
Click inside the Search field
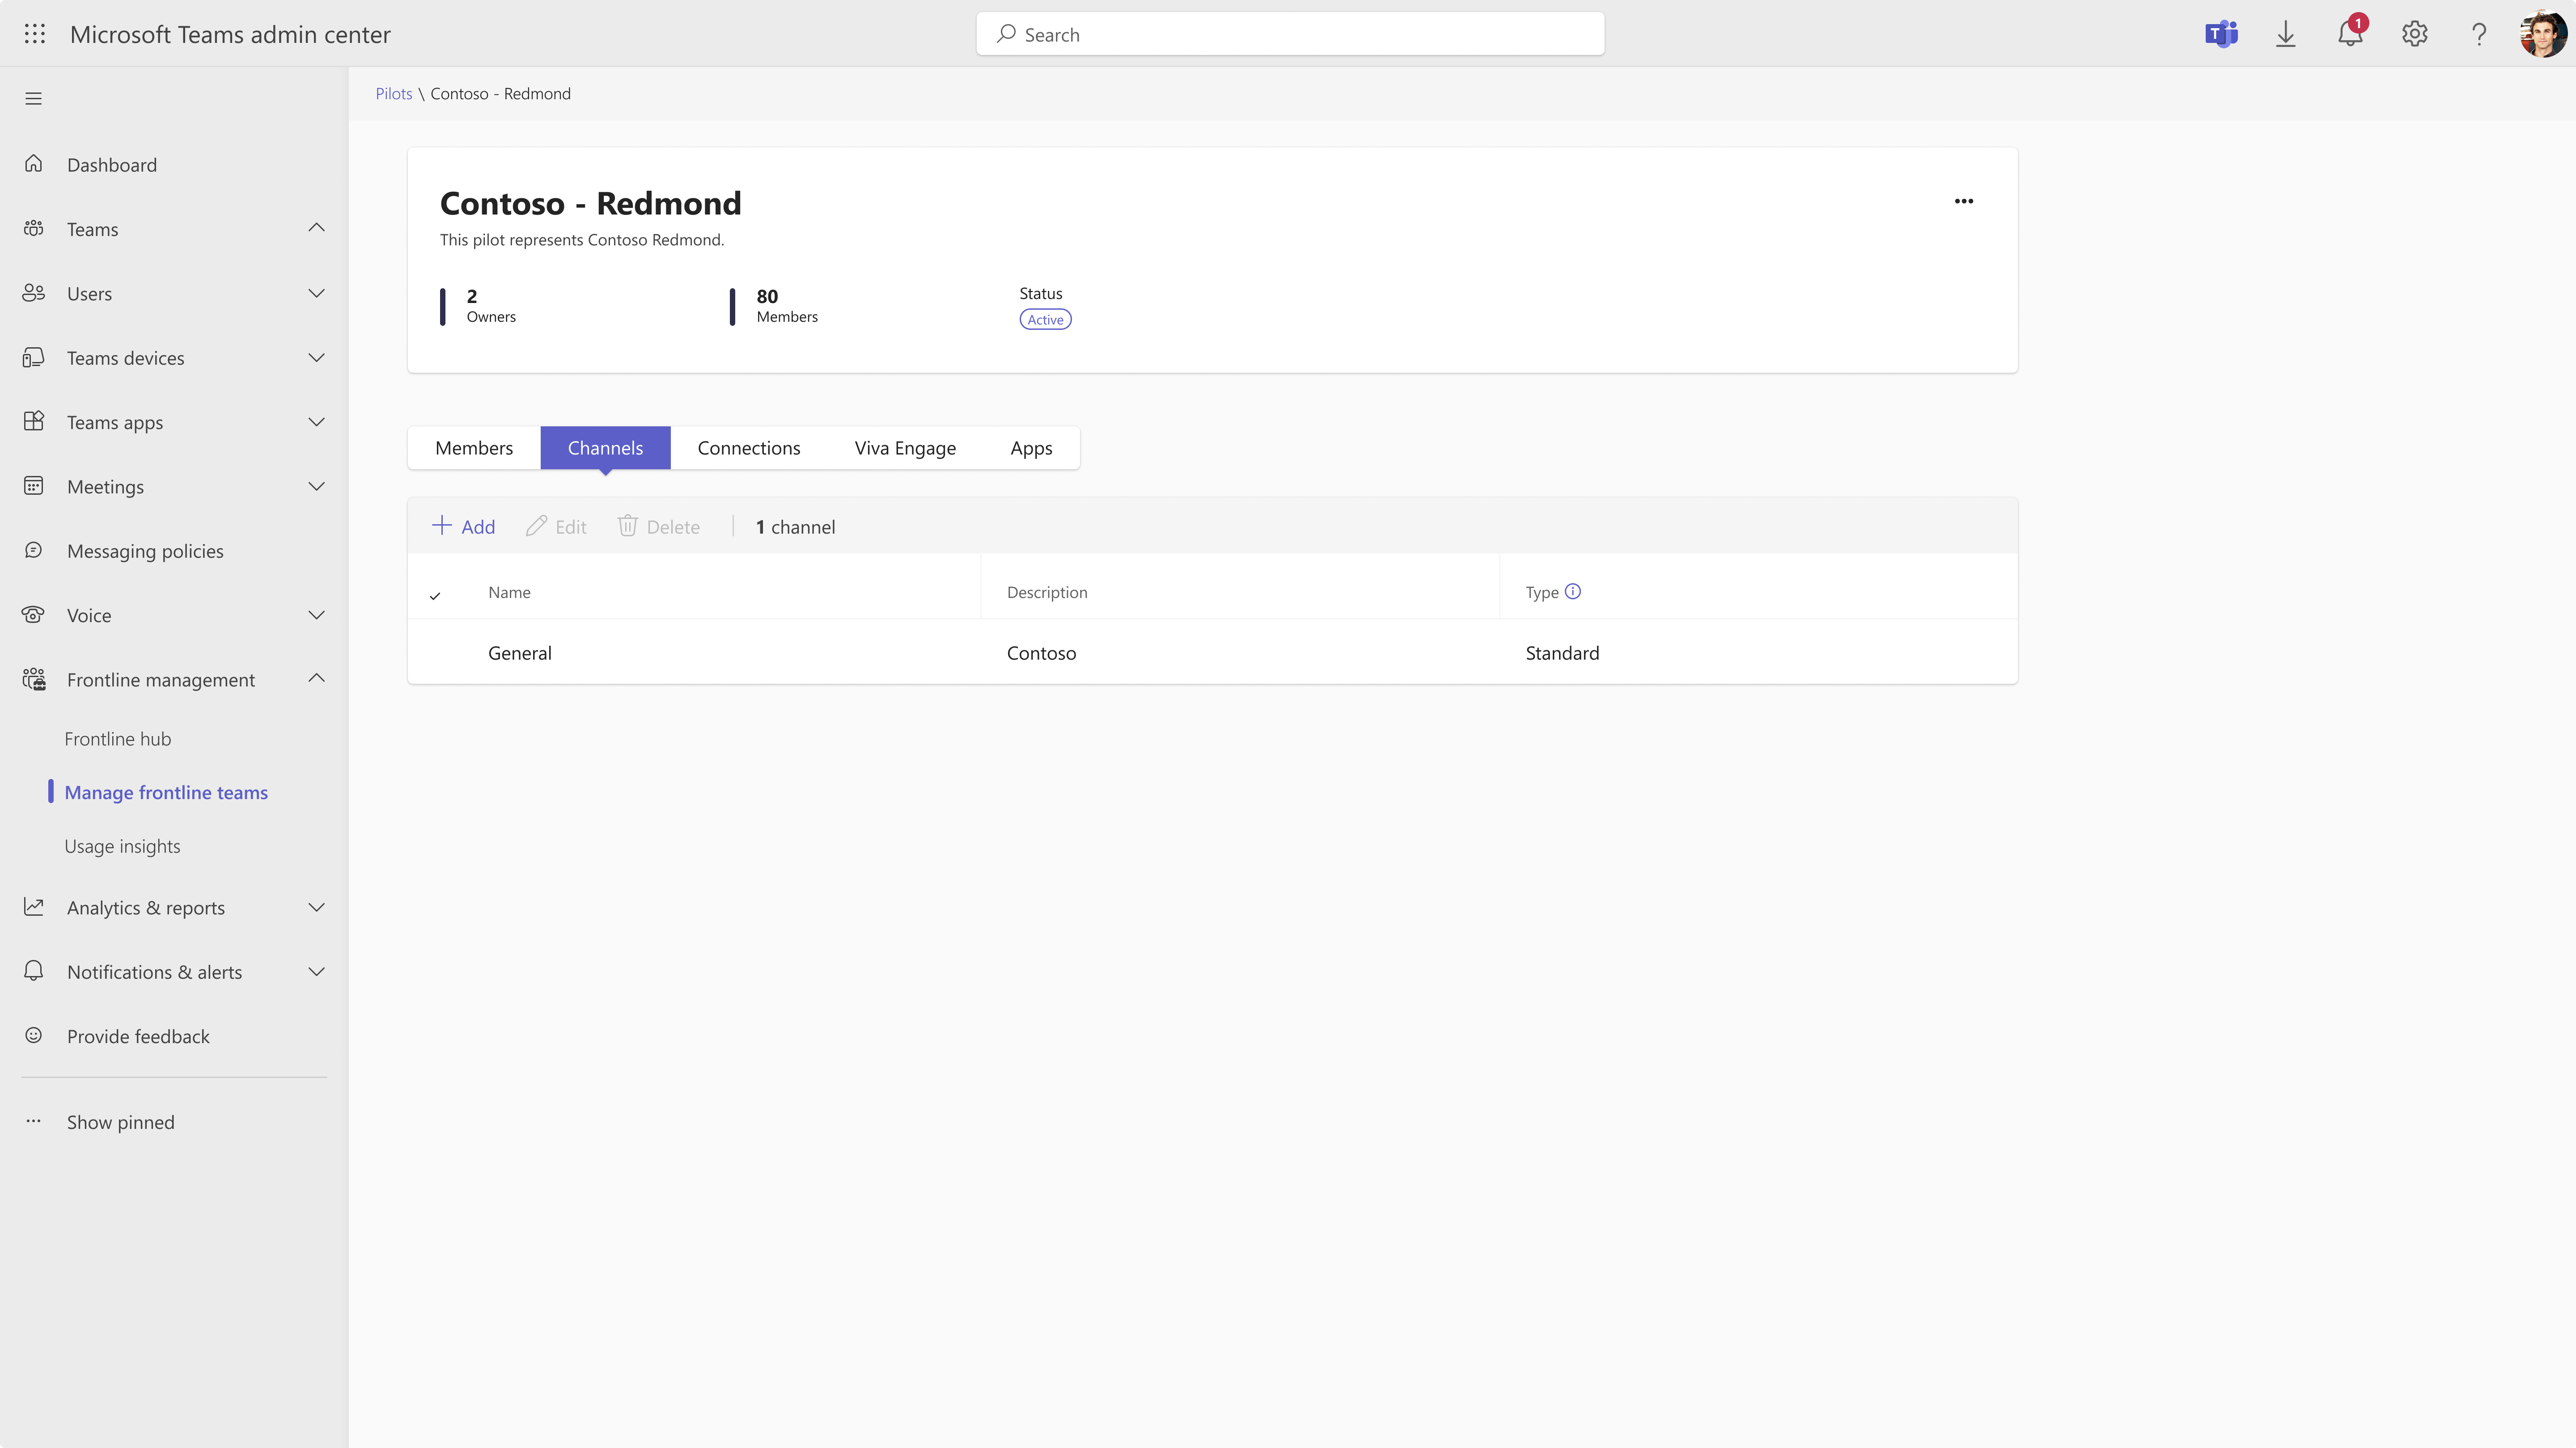1289,33
